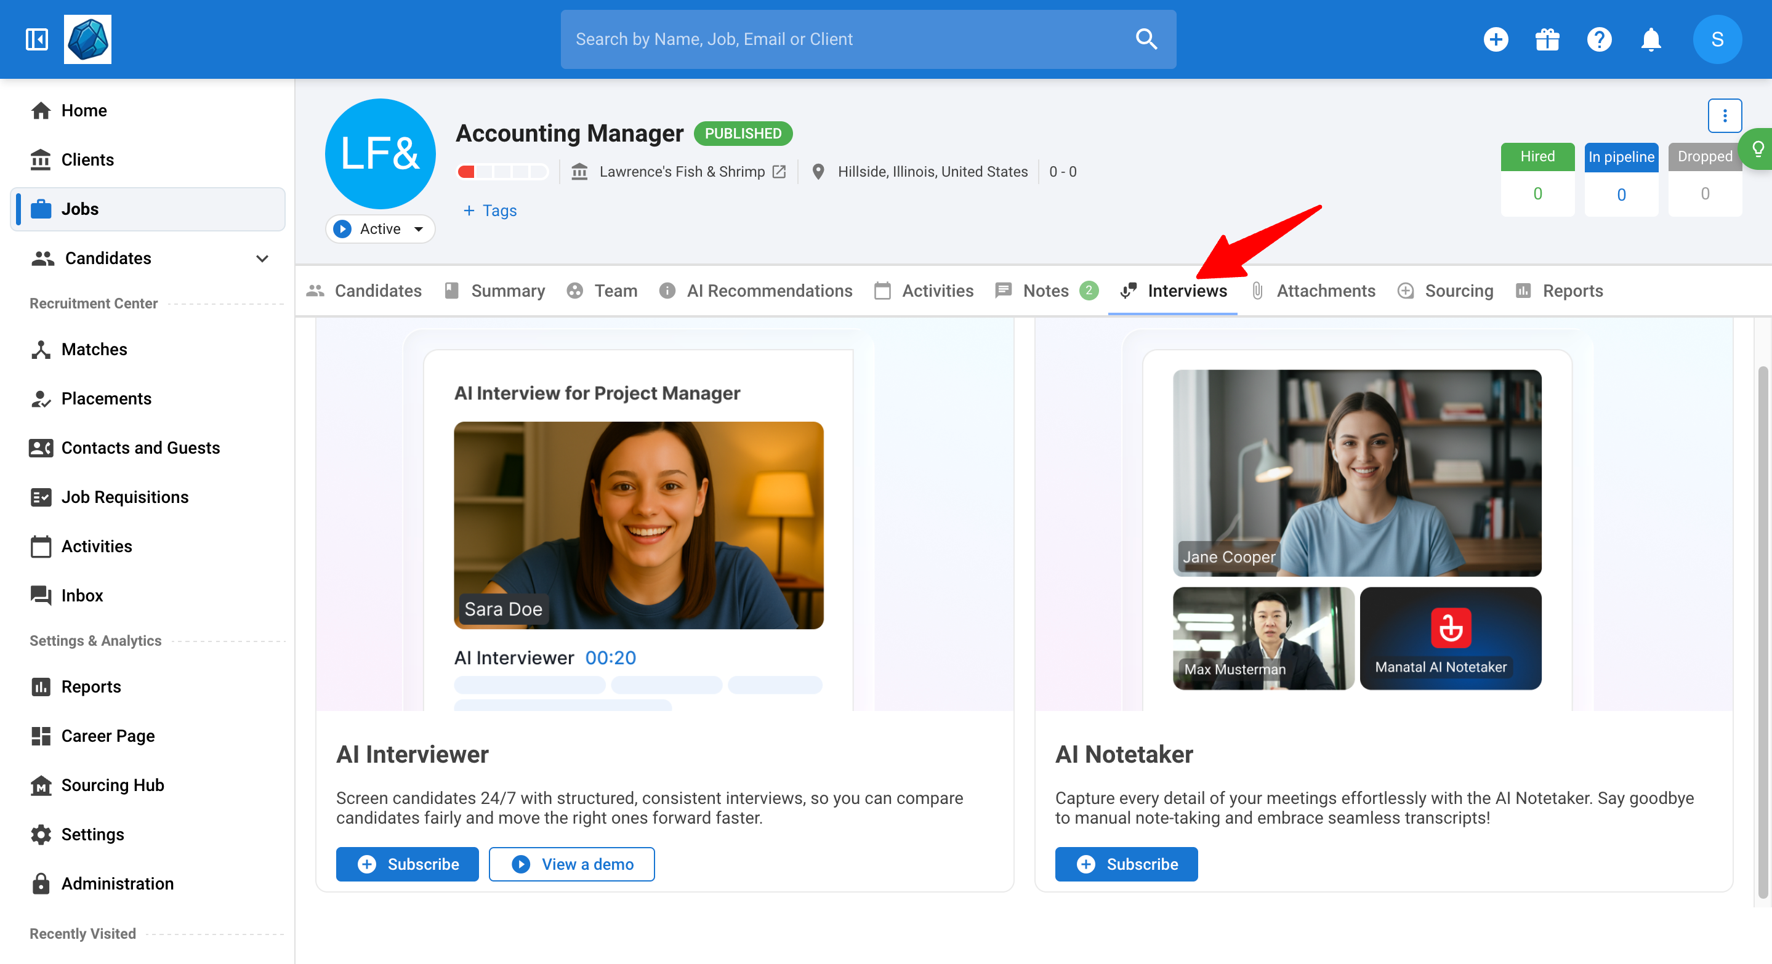
Task: Open the S user avatar menu
Action: 1717,39
